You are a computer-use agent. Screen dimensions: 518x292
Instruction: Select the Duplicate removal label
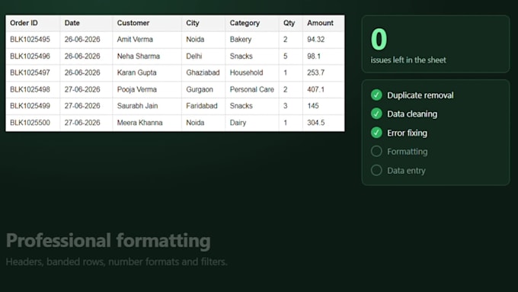[420, 95]
